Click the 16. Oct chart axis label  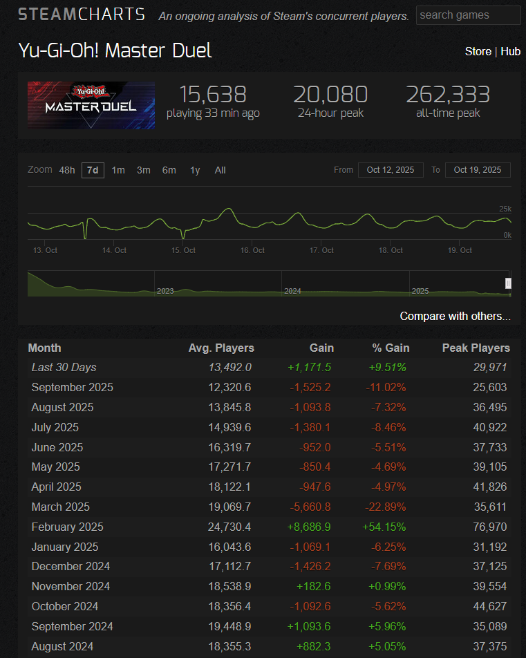coord(252,250)
